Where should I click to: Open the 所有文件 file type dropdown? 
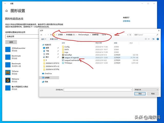146,90
